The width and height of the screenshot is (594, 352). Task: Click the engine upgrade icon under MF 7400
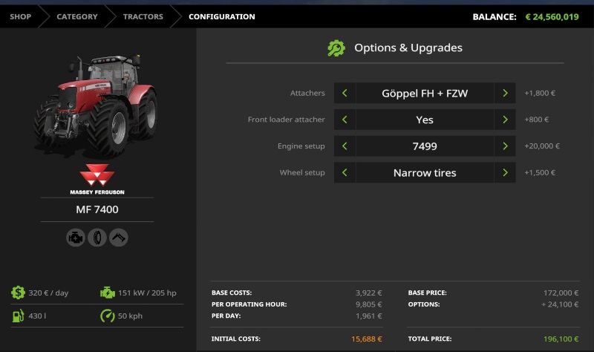tap(76, 238)
